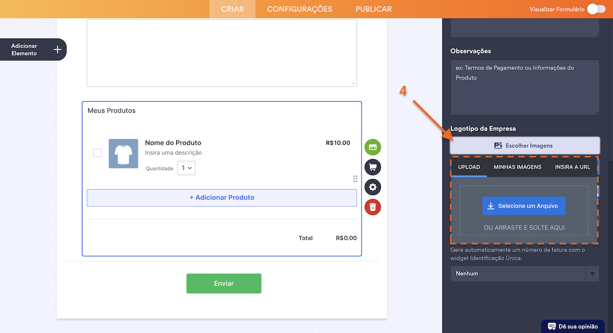The width and height of the screenshot is (613, 333).
Task: Click the Selecione um Arquivo button
Action: coord(523,206)
